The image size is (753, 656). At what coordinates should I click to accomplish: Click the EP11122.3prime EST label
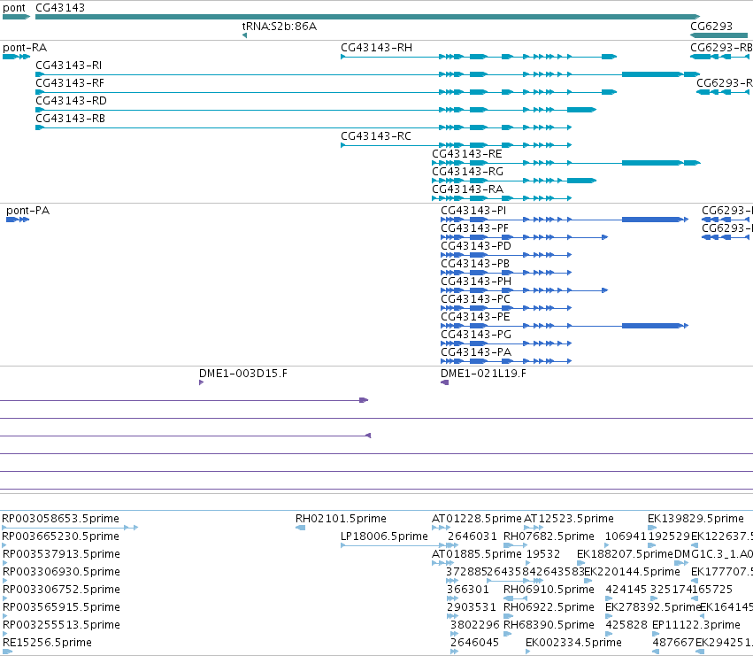point(696,625)
